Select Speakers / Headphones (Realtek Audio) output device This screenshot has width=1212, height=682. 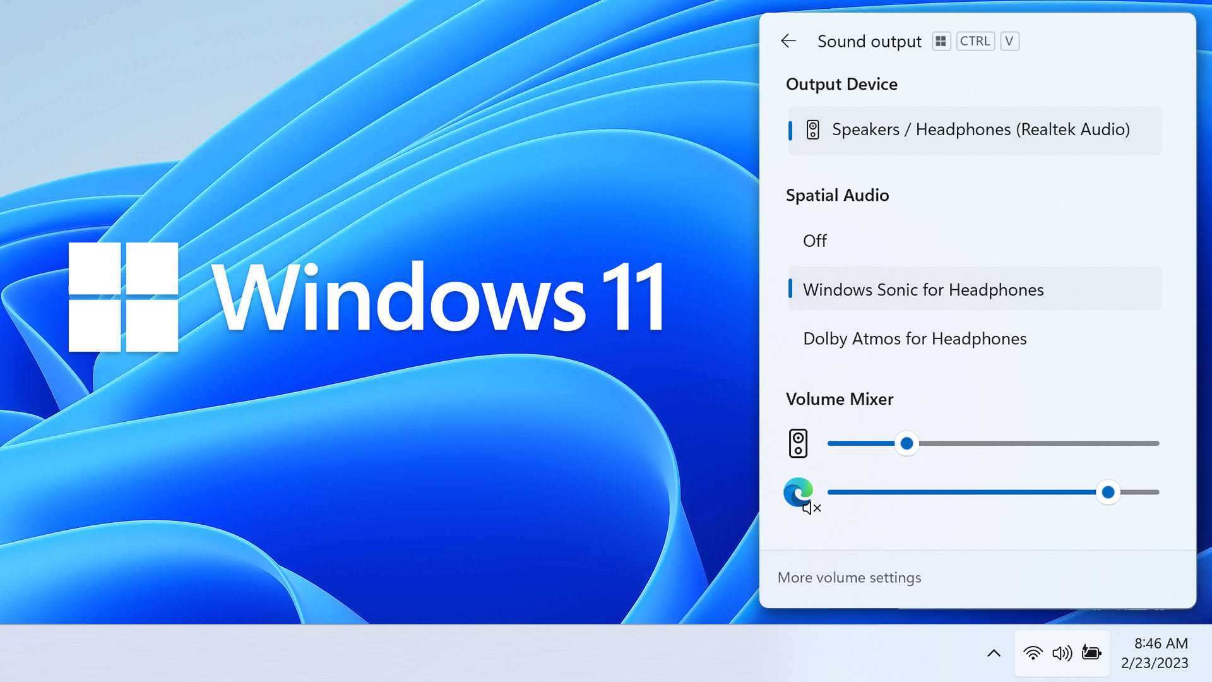coord(975,130)
